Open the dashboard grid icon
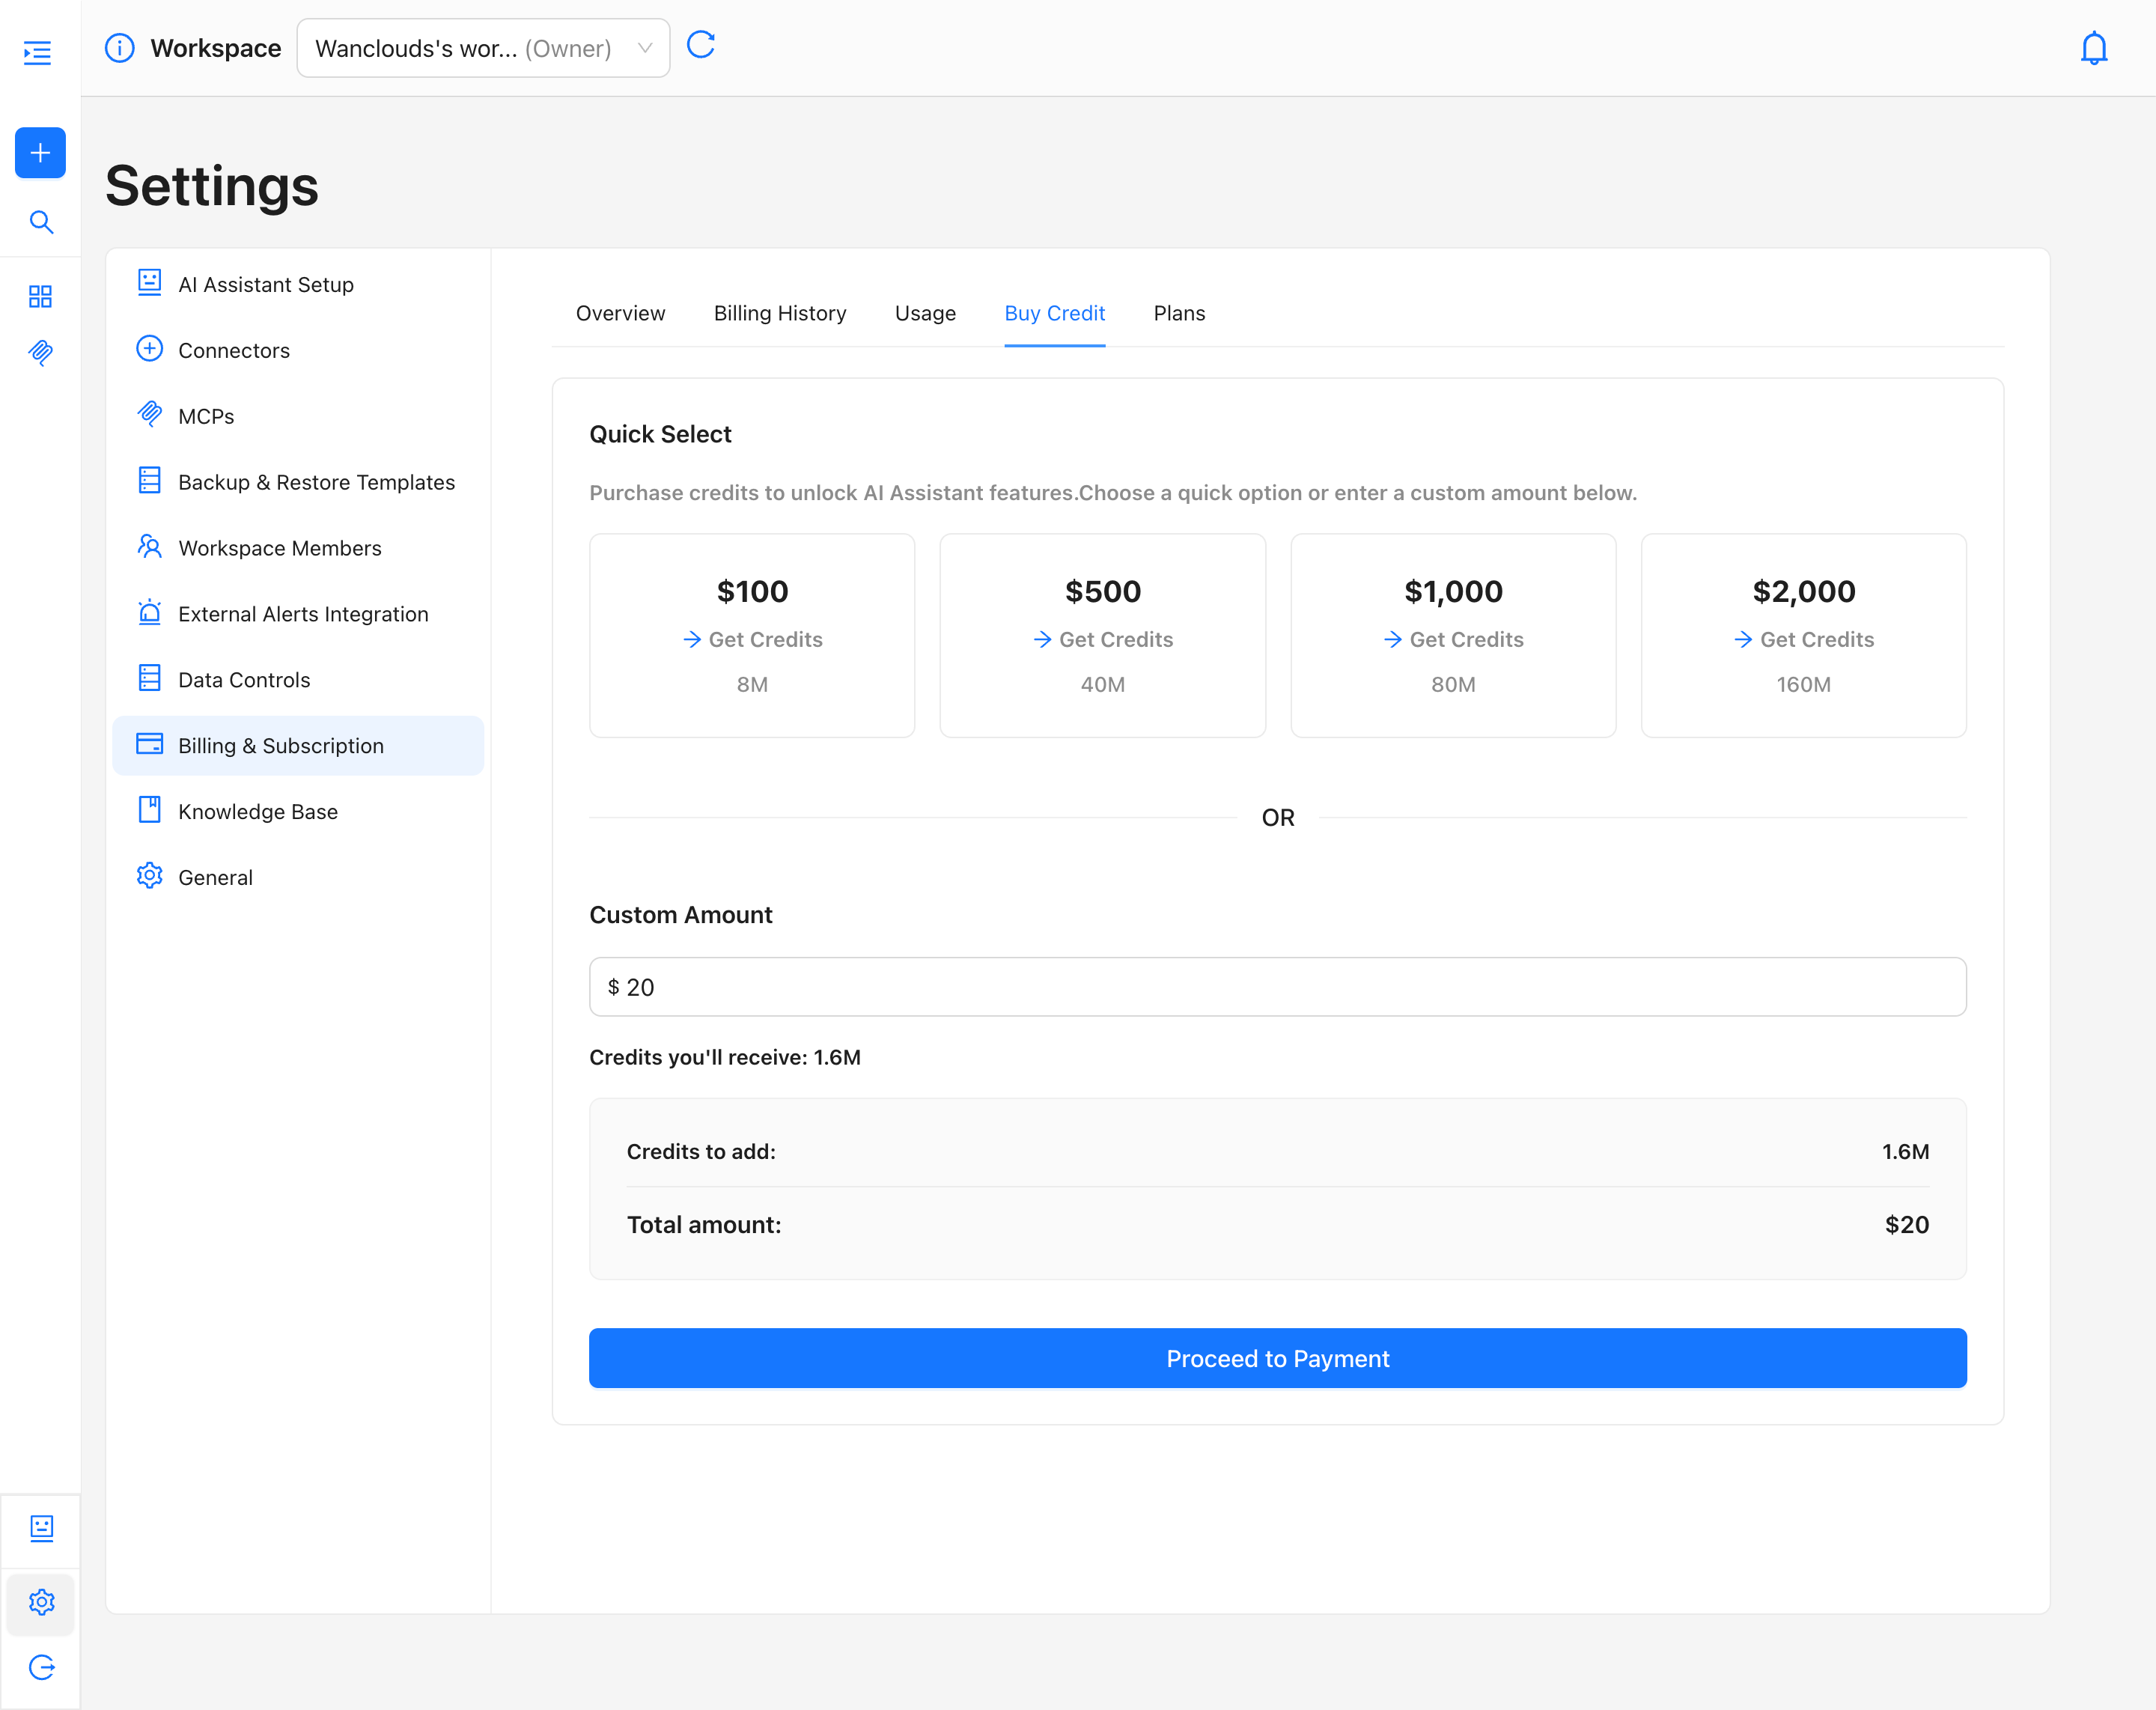 [x=40, y=296]
